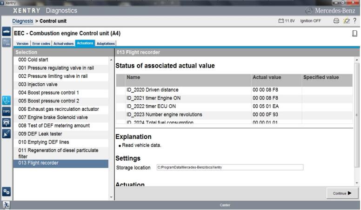Select 004 Boost pressure control 1
Image resolution: width=361 pixels, height=210 pixels.
[x=61, y=93]
